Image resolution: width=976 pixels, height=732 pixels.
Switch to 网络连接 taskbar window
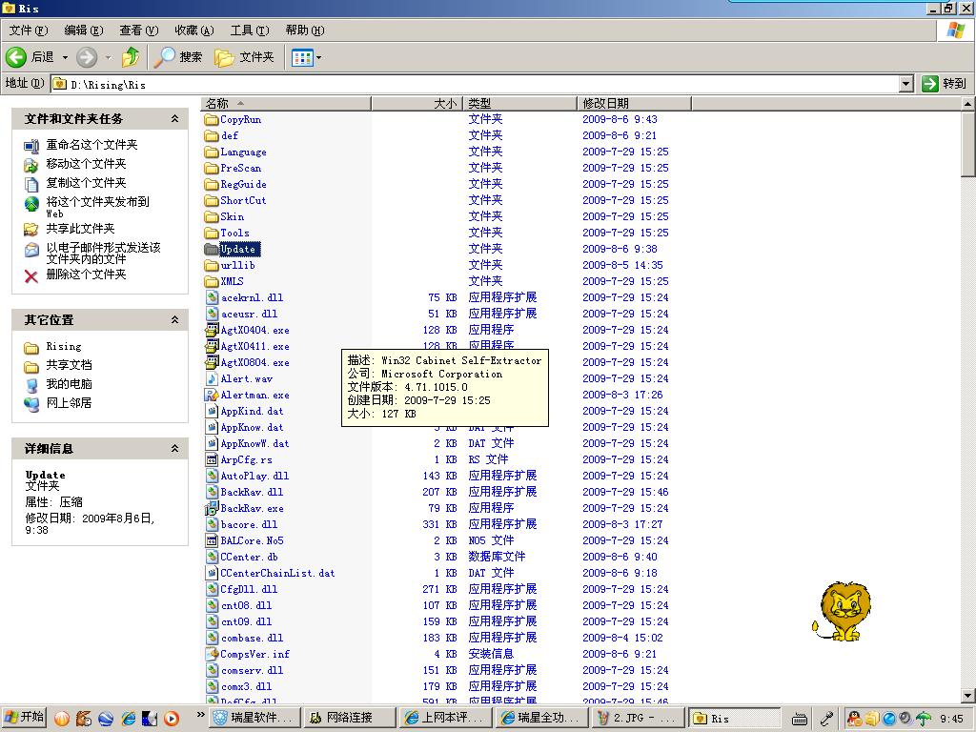(349, 718)
